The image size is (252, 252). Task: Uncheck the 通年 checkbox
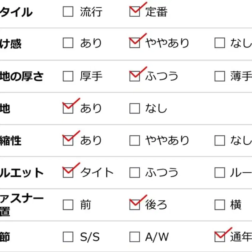(x=220, y=237)
